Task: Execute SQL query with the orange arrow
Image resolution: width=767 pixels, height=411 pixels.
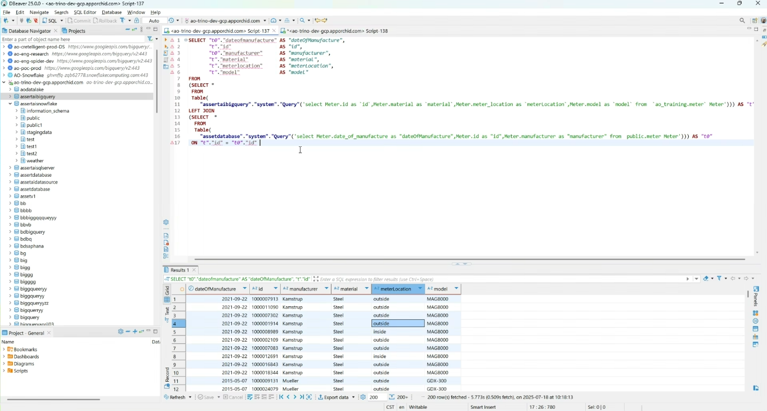Action: (x=165, y=40)
